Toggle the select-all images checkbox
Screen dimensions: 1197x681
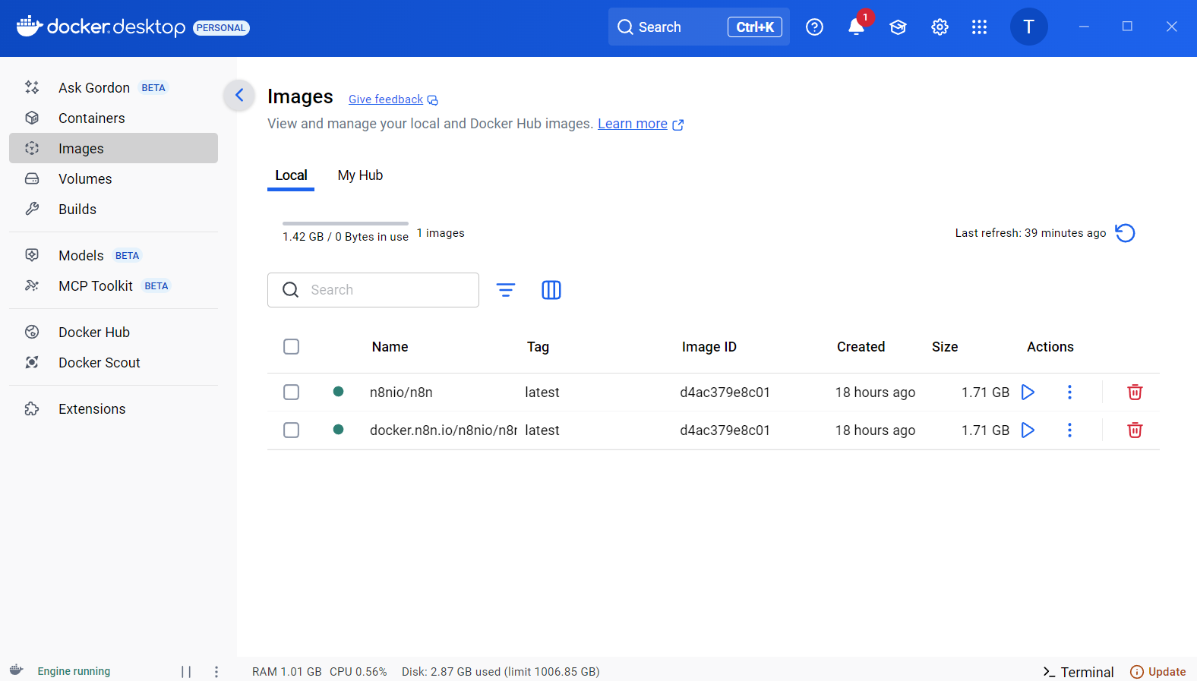point(291,347)
